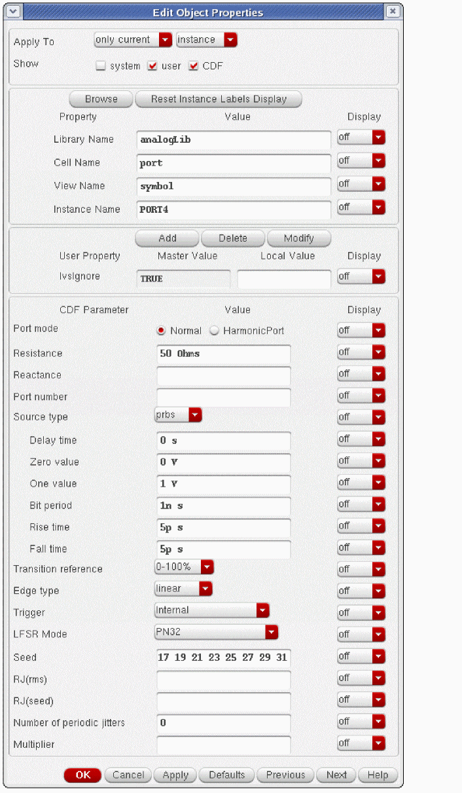The image size is (462, 793).
Task: Click Reset Instance Labels Display button
Action: coord(219,100)
